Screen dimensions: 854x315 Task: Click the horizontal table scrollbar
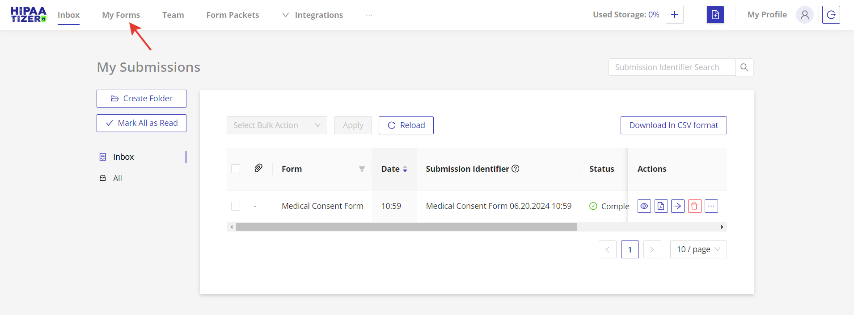point(406,227)
